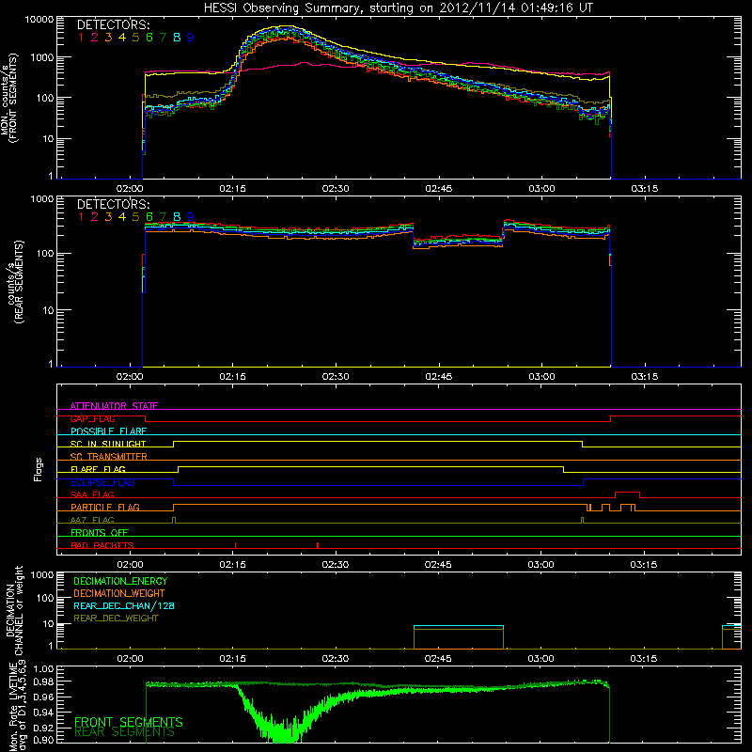Click orange detector 3 in rear segments legend
This screenshot has height=752, width=752.
(x=108, y=217)
